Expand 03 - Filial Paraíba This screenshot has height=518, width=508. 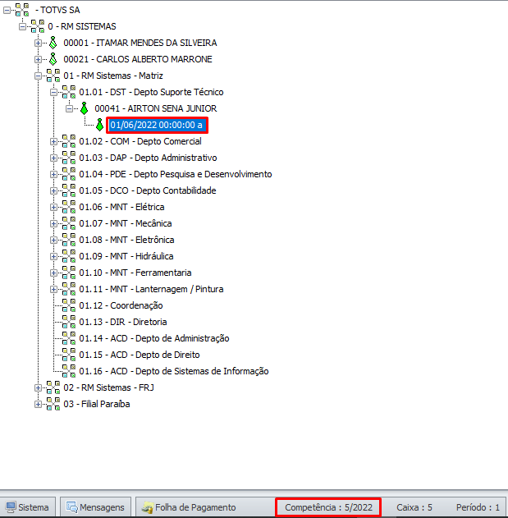[x=38, y=405]
